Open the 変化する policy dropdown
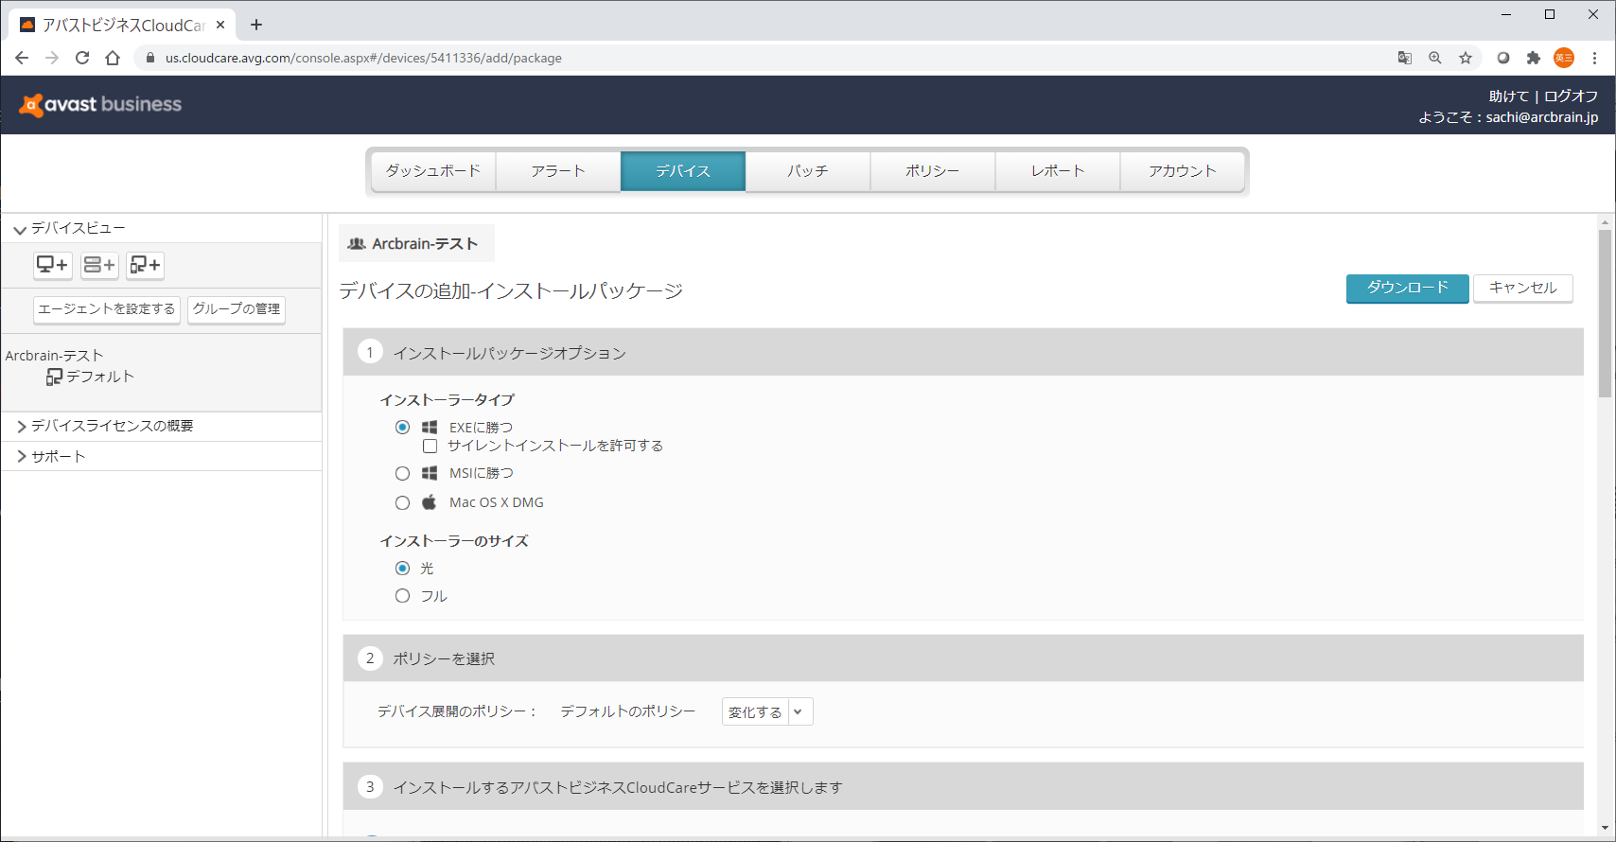Screen dimensions: 1616x842 click(767, 711)
